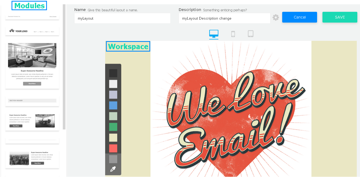This screenshot has height=177, width=360.
Task: Click the Name input field
Action: pos(122,19)
